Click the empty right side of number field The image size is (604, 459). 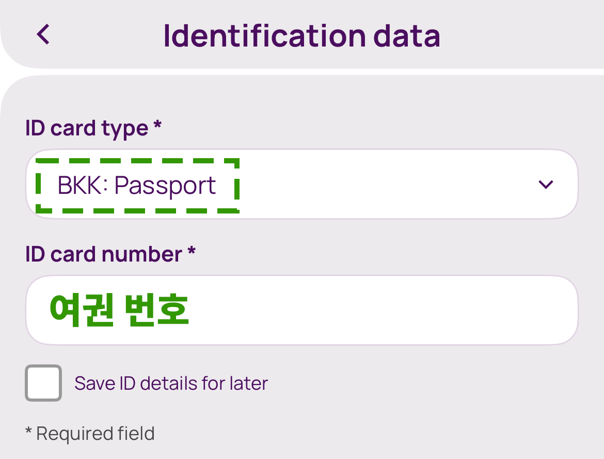pyautogui.click(x=439, y=310)
